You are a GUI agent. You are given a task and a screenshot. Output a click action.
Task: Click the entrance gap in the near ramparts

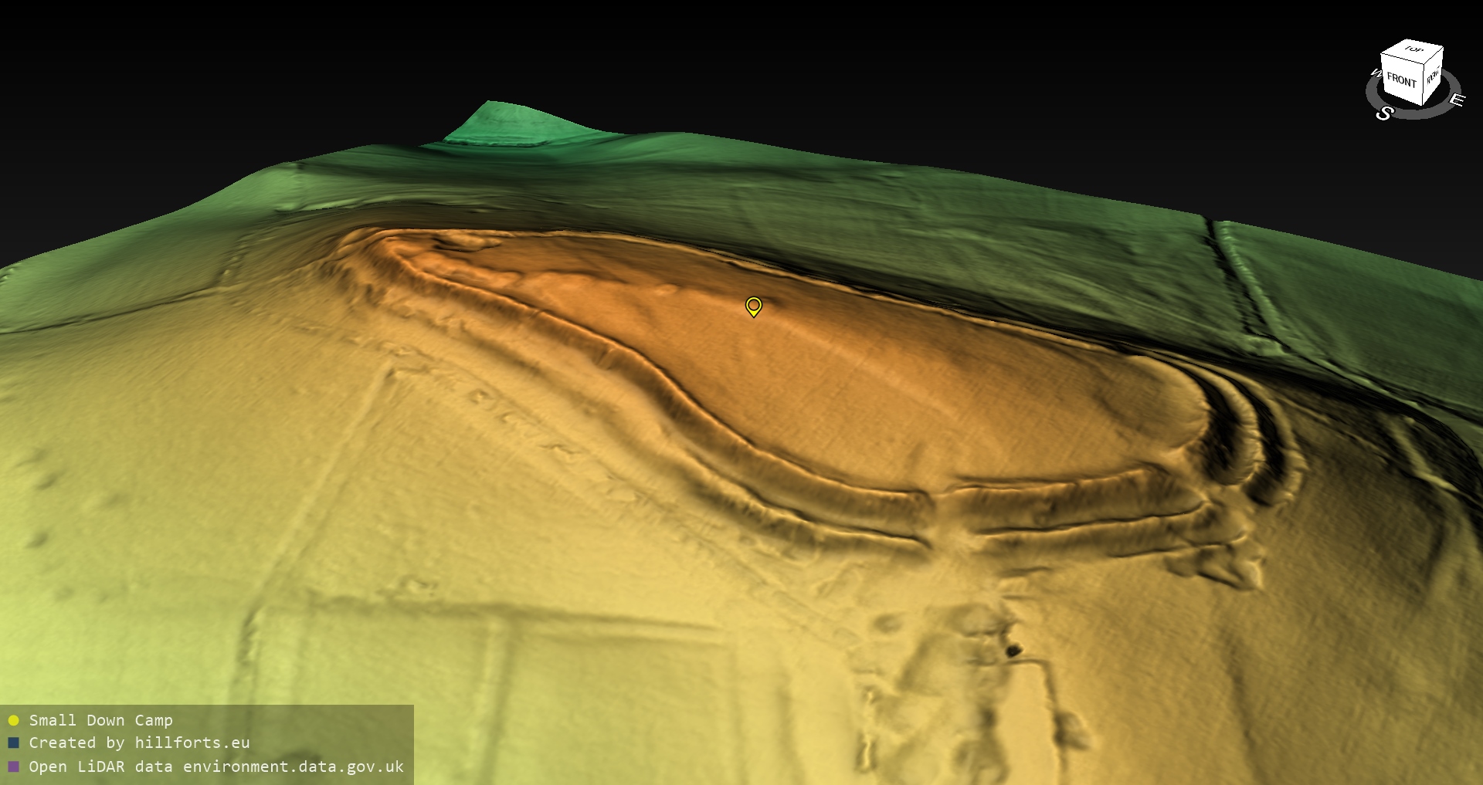pos(941,516)
